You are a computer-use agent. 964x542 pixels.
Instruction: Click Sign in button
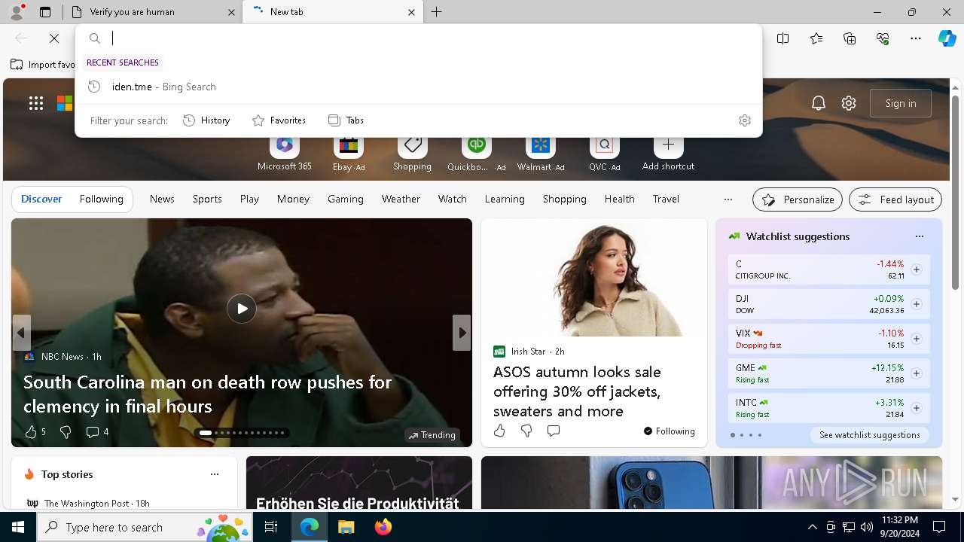(x=901, y=103)
